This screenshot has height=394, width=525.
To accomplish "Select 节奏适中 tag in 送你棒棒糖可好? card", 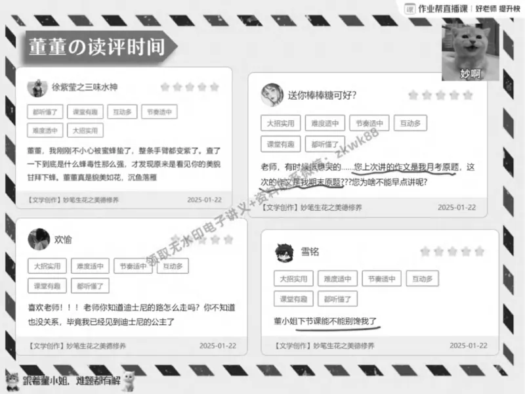I will click(x=369, y=123).
